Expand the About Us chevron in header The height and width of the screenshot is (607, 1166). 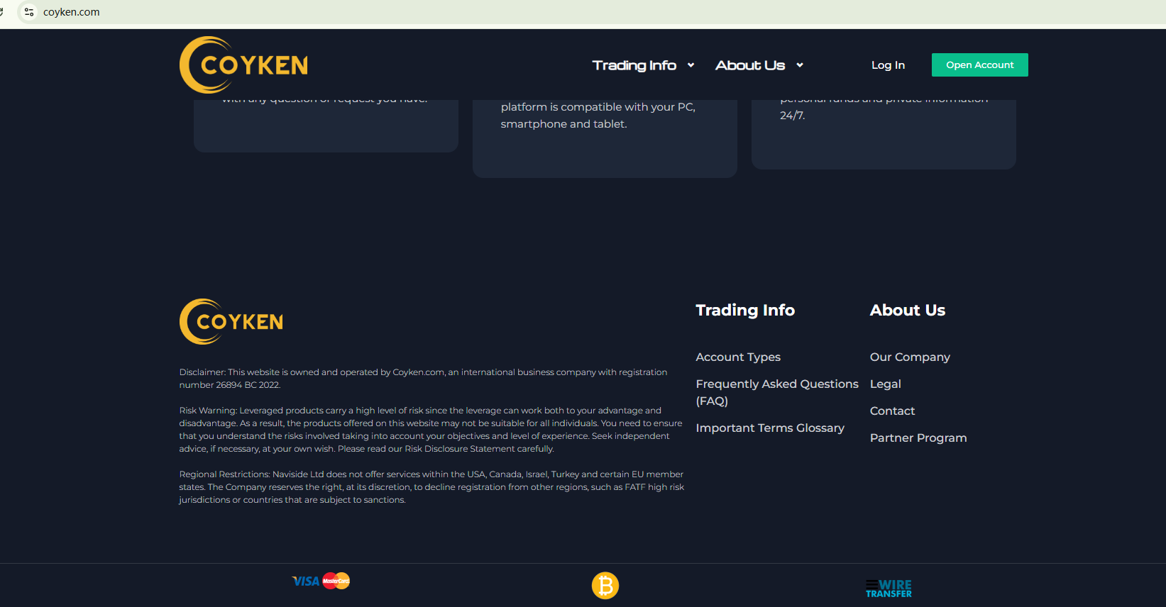(800, 65)
